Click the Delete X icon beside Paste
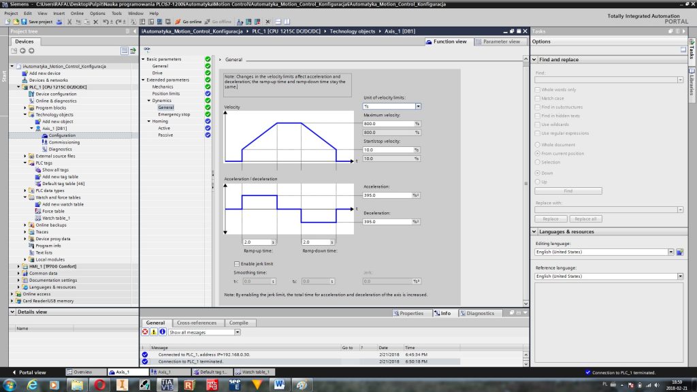The width and height of the screenshot is (697, 392). [x=95, y=21]
